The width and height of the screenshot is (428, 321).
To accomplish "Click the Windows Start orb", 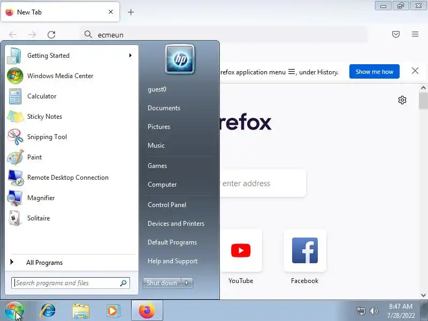I will 14,311.
